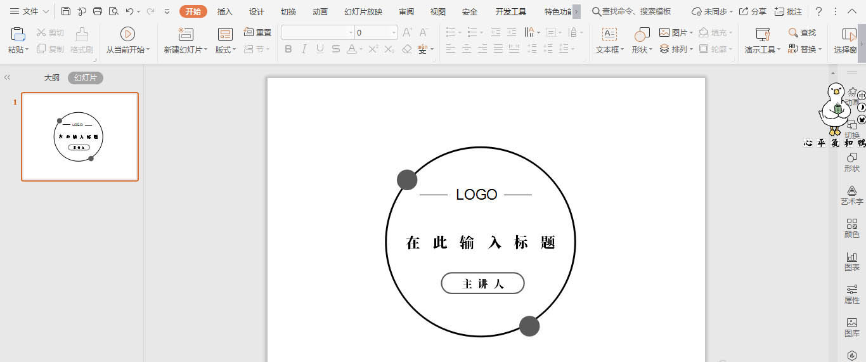Click the search commands and templates field
Screen dimensions: 866x362
631,11
